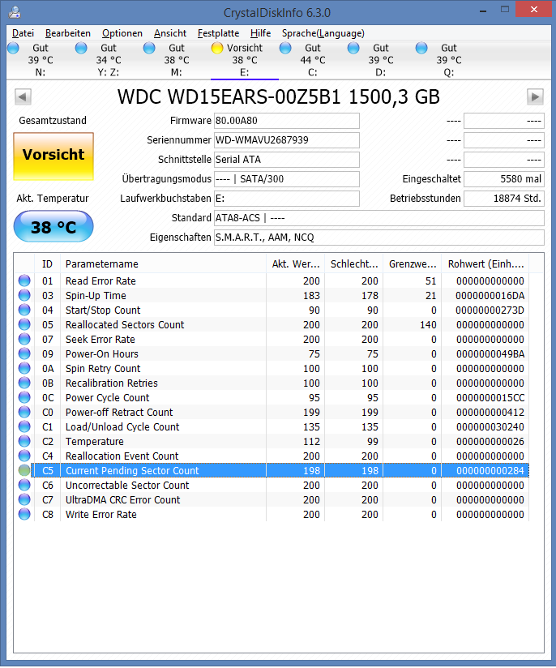The height and width of the screenshot is (668, 556).
Task: Click status orb of Recalibration Retries
Action: click(x=24, y=383)
